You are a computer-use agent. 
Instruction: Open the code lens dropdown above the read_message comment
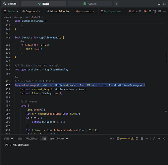tap(17, 77)
